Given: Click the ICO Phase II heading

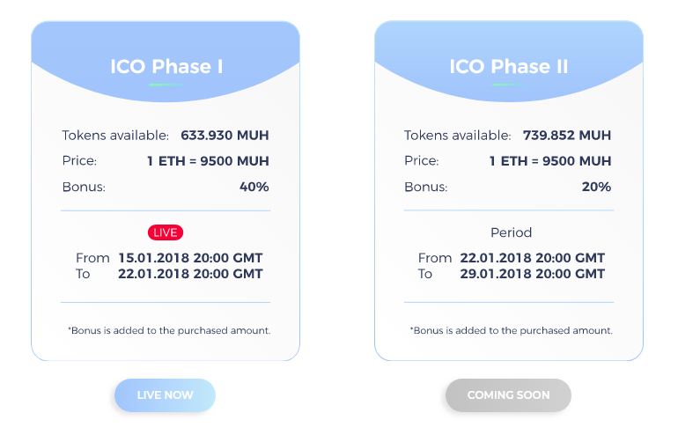Looking at the screenshot, I should coord(509,67).
